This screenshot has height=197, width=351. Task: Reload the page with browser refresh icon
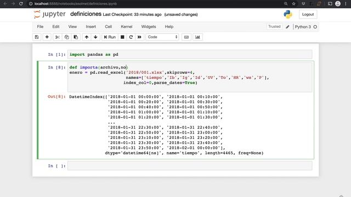[x=21, y=4]
